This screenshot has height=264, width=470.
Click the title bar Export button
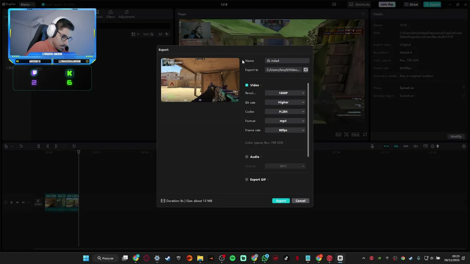[x=432, y=4]
